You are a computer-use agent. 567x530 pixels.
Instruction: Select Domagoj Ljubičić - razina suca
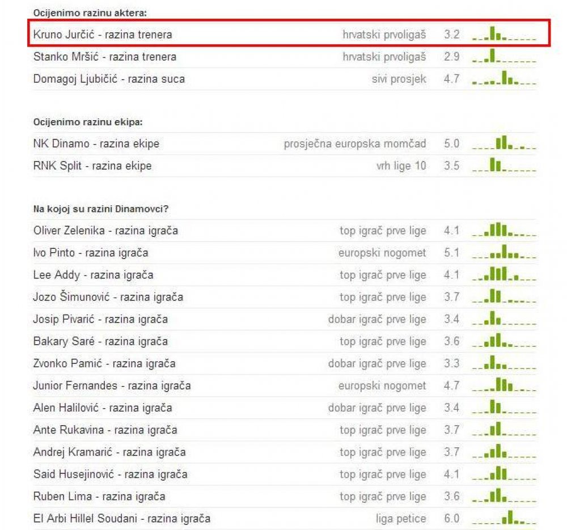click(109, 79)
